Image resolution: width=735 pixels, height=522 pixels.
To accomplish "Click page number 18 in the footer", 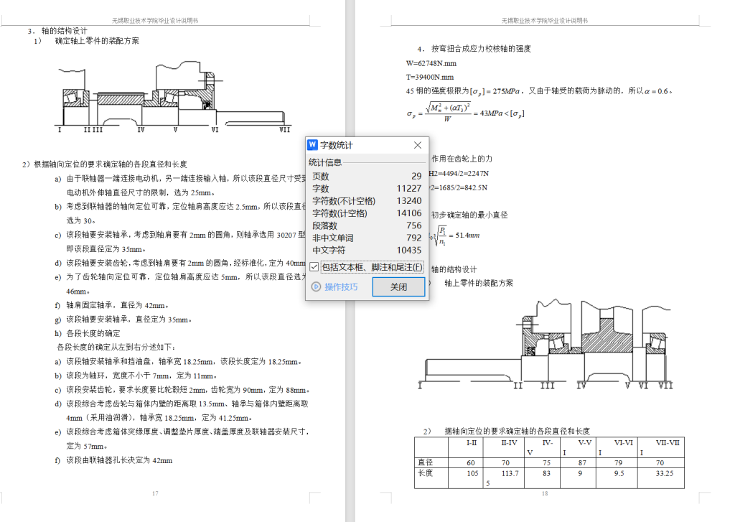I will point(545,494).
